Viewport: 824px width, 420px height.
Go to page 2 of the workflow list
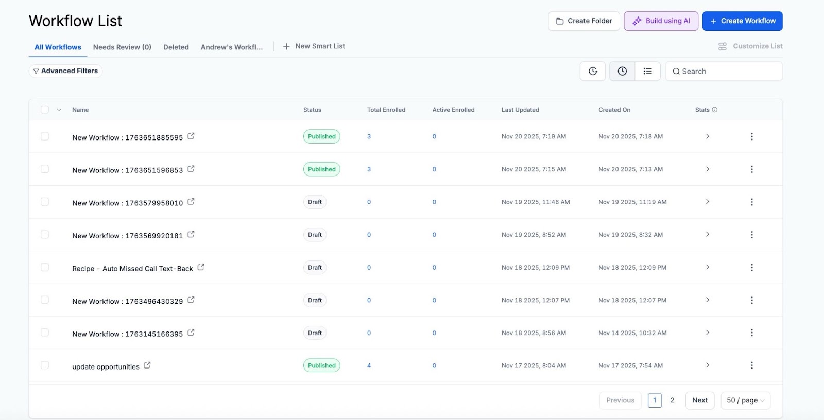tap(672, 400)
